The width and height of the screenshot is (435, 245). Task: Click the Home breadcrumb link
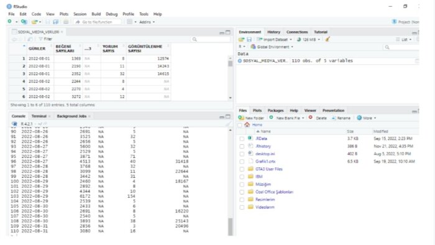point(257,125)
